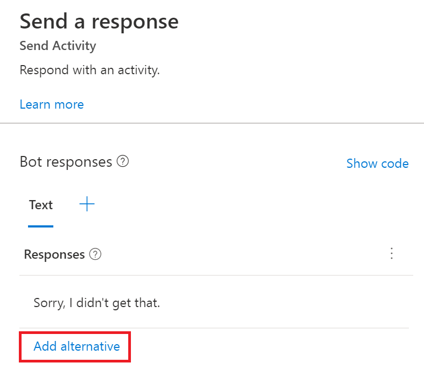
Task: Select the "Send a response" heading
Action: pyautogui.click(x=99, y=22)
